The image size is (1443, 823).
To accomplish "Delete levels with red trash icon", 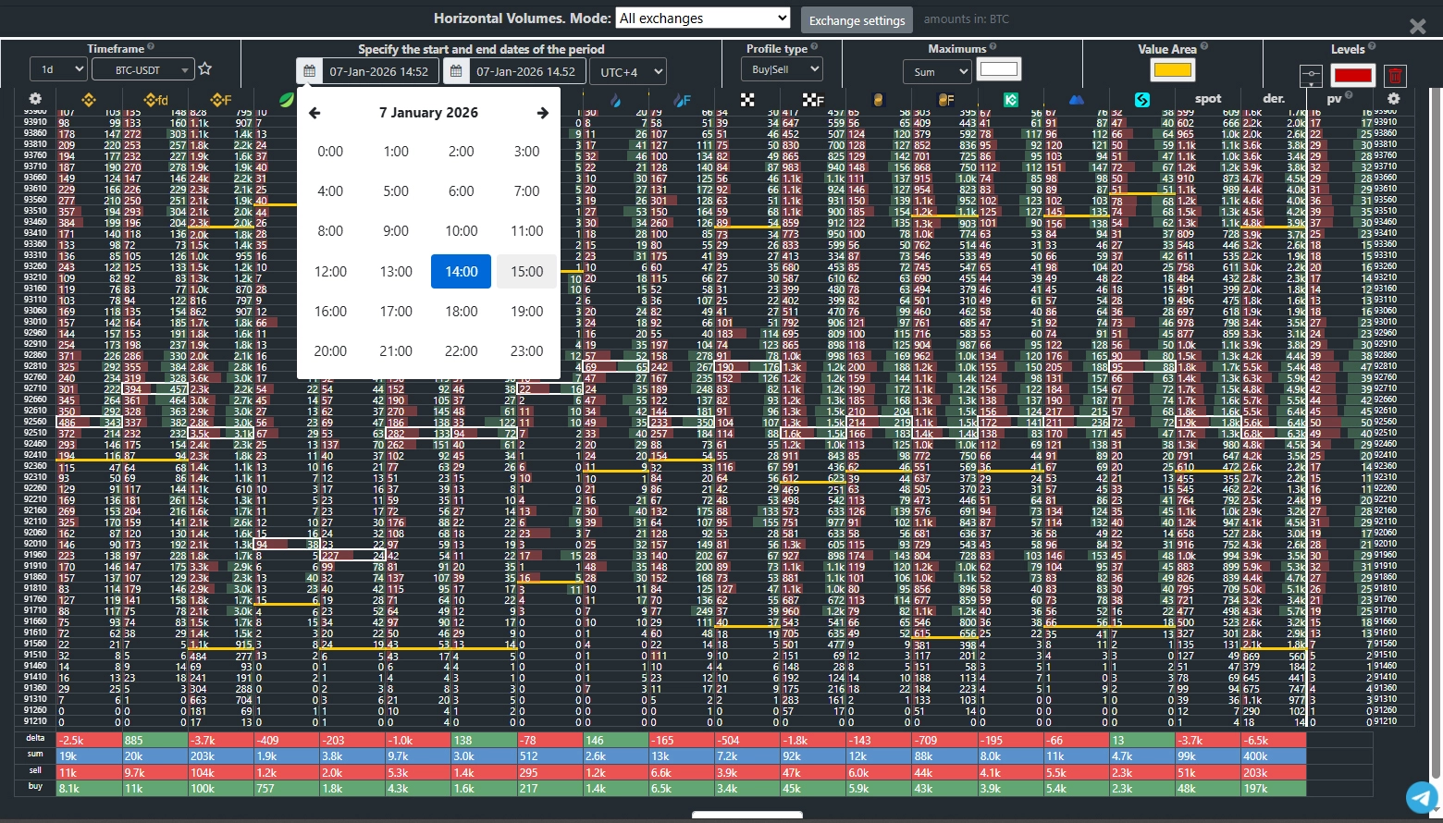I will 1395,76.
